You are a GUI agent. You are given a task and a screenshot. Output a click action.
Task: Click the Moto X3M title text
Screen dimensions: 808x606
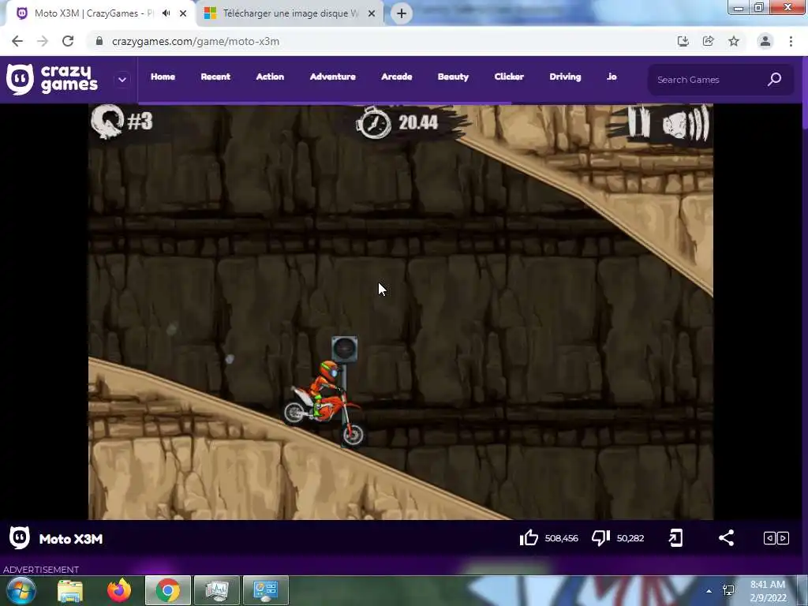[71, 539]
